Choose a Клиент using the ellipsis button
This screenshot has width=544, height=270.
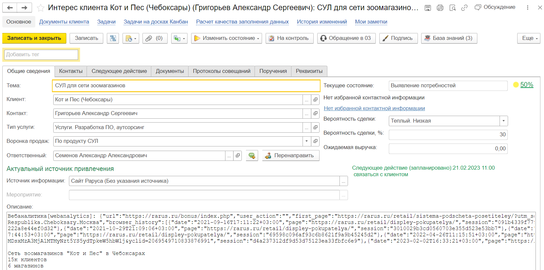coord(306,100)
